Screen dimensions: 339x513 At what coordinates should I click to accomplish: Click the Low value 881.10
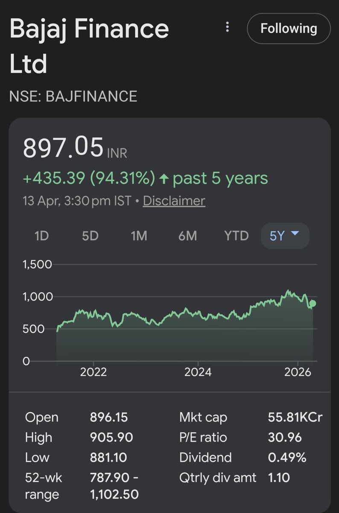(x=108, y=457)
